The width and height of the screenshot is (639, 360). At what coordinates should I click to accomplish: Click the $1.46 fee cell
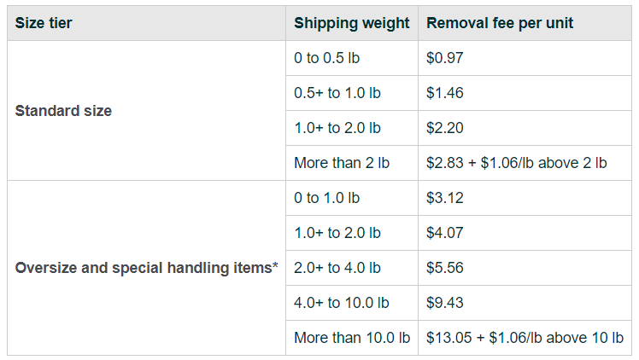(x=445, y=93)
